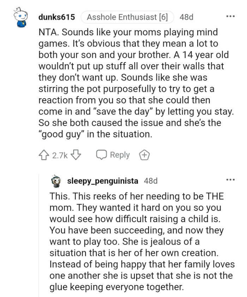Toggle an award on dunks615's comment
The width and height of the screenshot is (247, 297).
(144, 154)
